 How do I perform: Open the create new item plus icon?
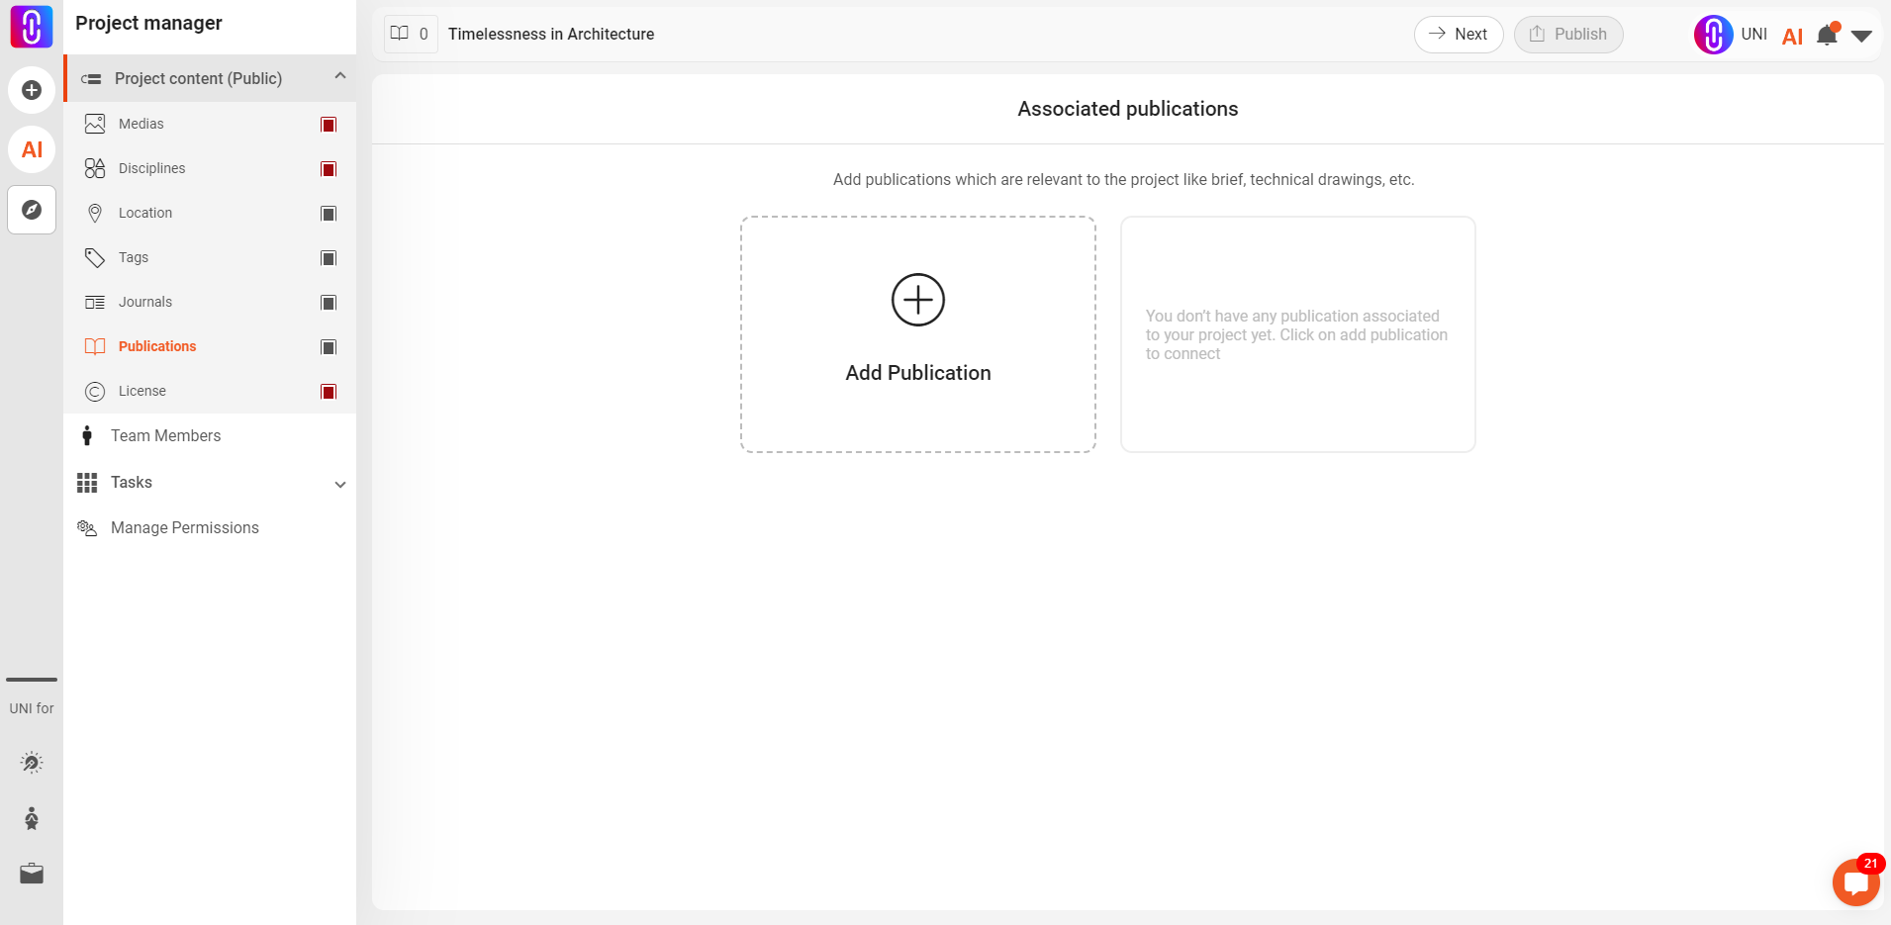point(31,89)
